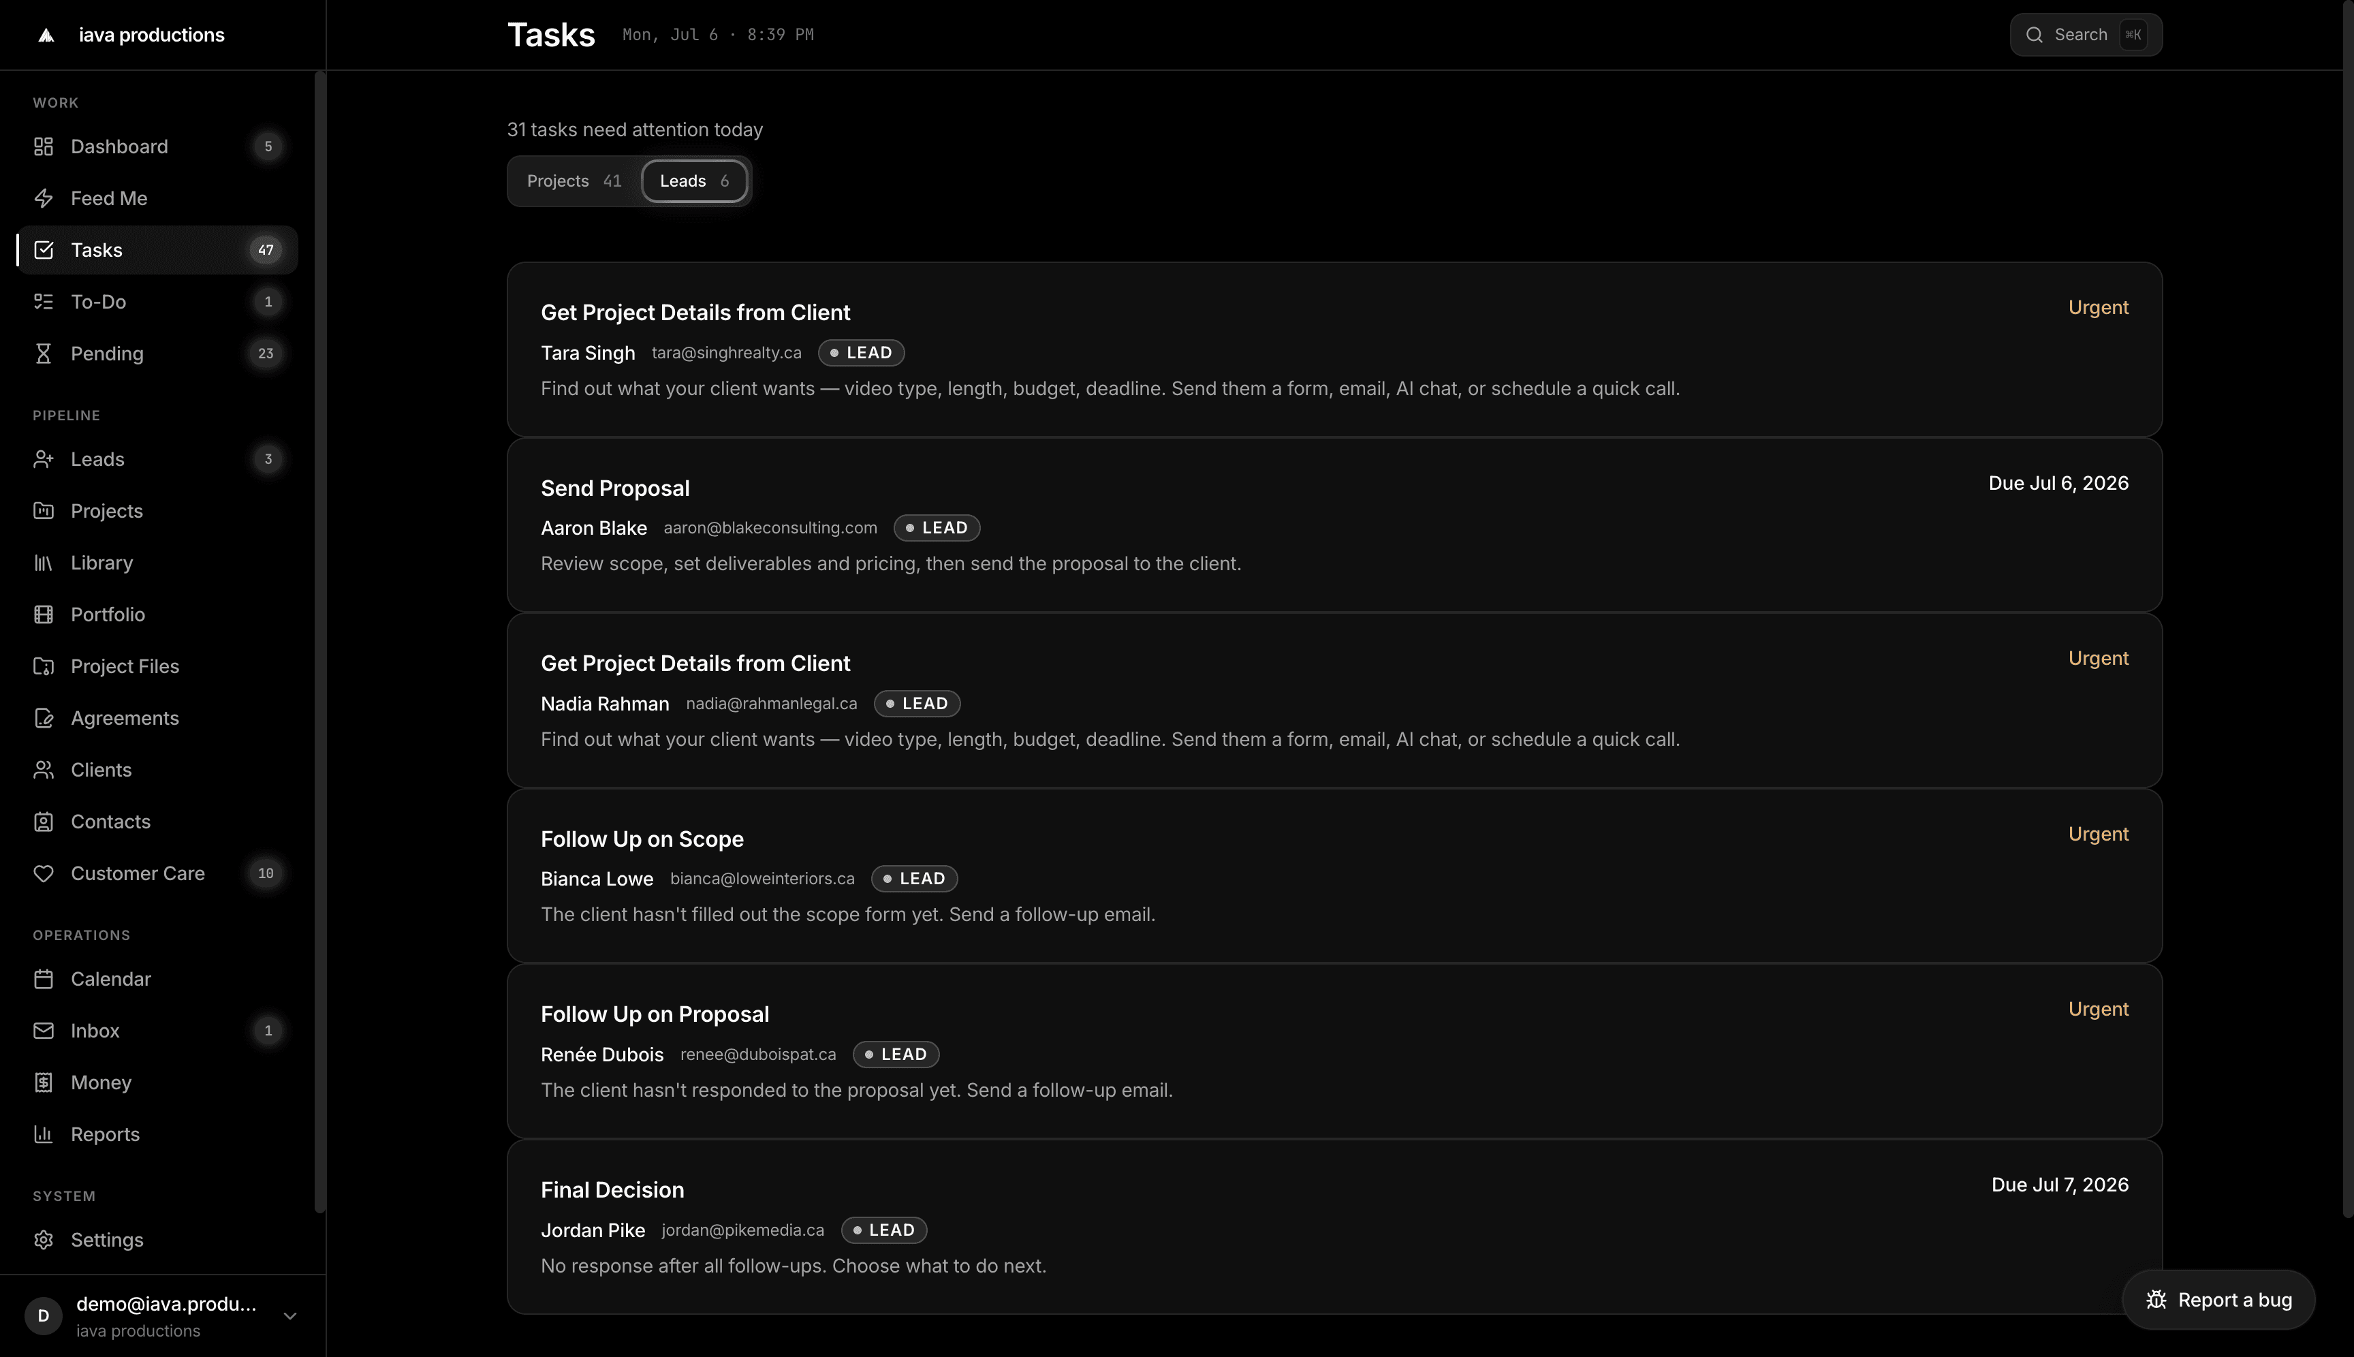Expand the demo@iava account menu chevron
Image resolution: width=2354 pixels, height=1357 pixels.
(x=290, y=1316)
